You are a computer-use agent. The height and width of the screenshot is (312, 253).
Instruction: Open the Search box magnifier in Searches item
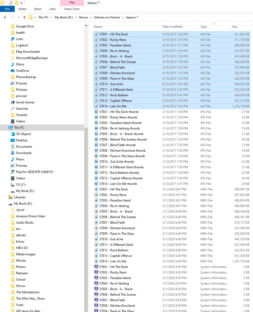13,108
